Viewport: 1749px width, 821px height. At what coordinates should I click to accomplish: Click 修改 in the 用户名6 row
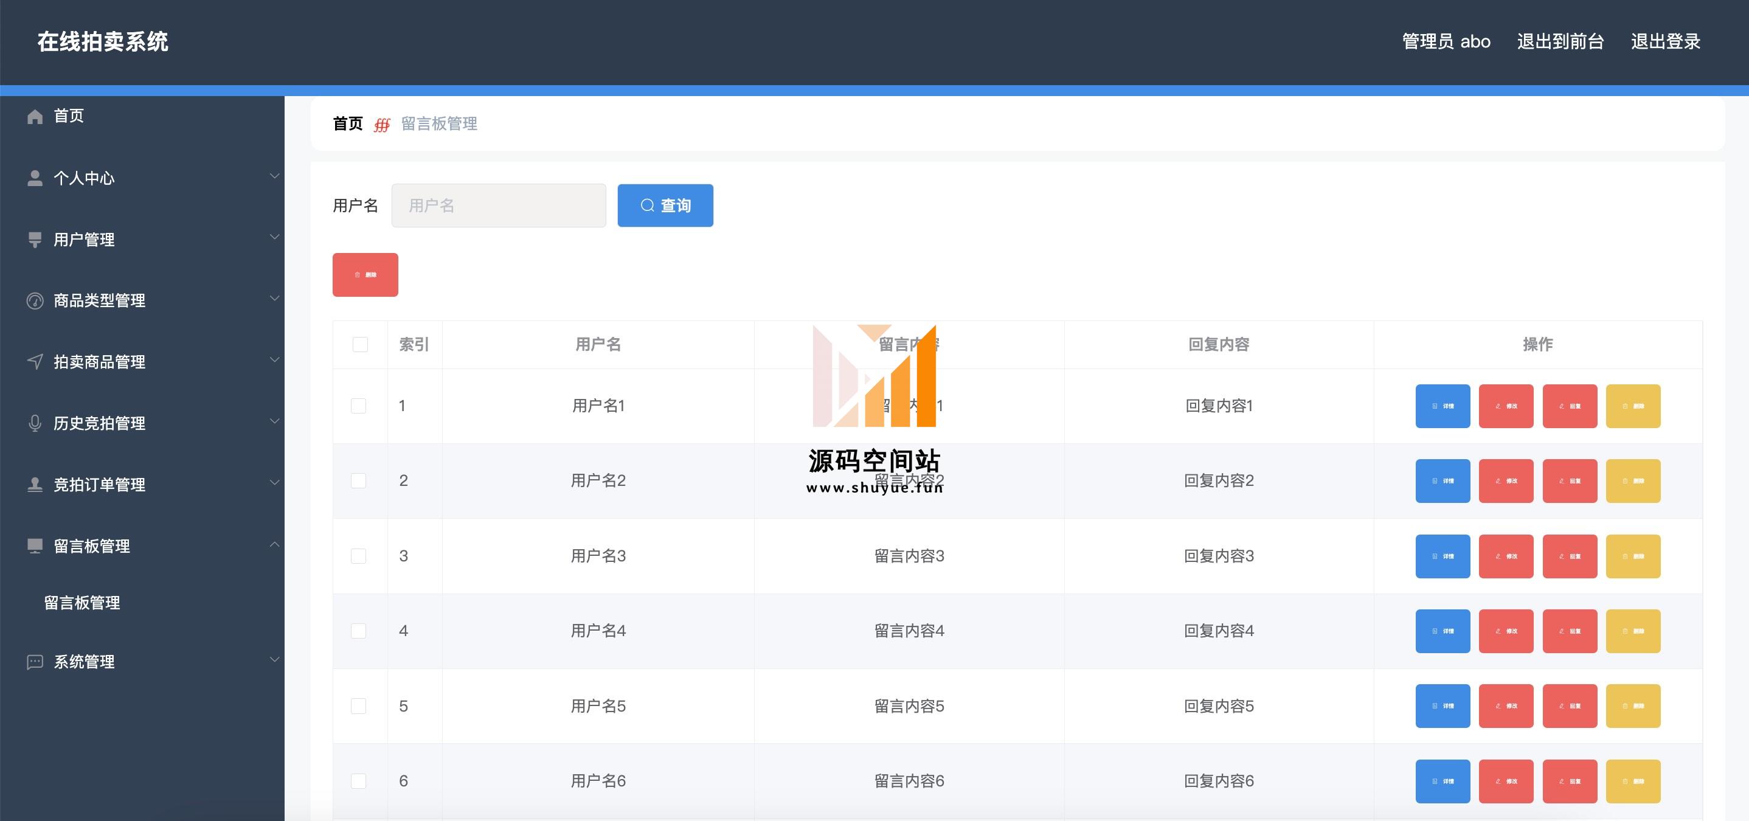pos(1506,781)
